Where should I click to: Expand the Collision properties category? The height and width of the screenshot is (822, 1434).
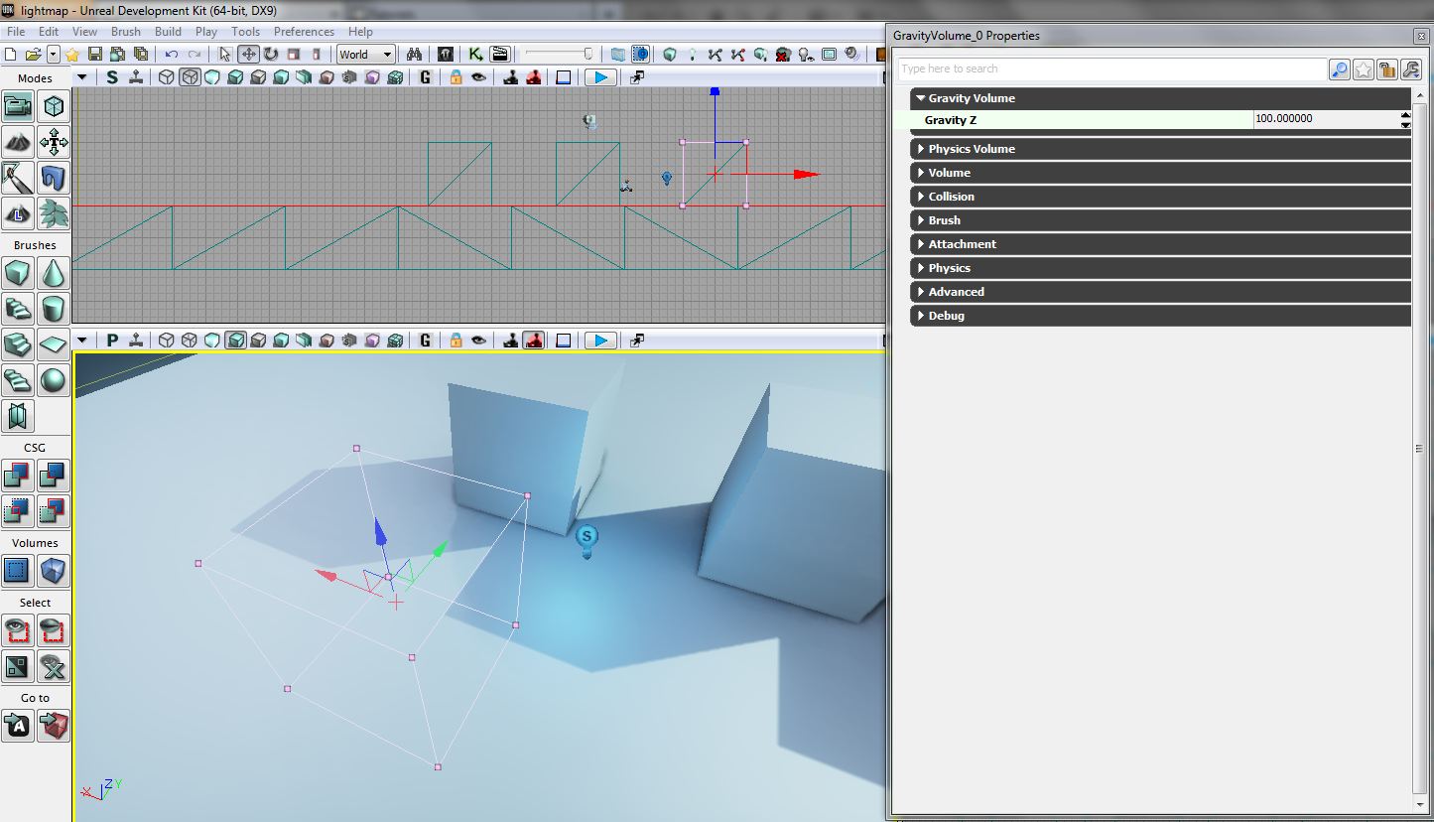[x=951, y=197]
